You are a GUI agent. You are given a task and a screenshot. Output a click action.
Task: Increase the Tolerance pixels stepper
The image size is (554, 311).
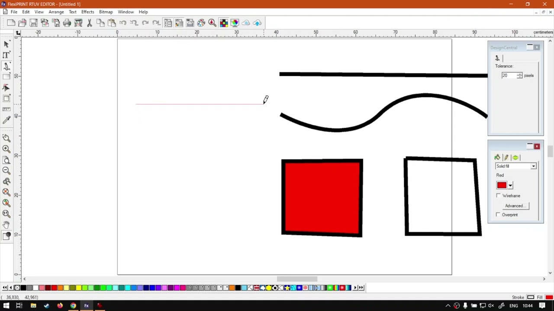pos(519,74)
